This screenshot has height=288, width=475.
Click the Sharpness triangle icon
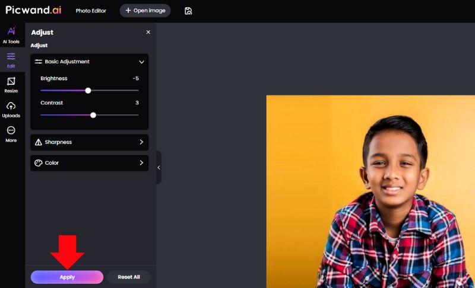(x=39, y=142)
